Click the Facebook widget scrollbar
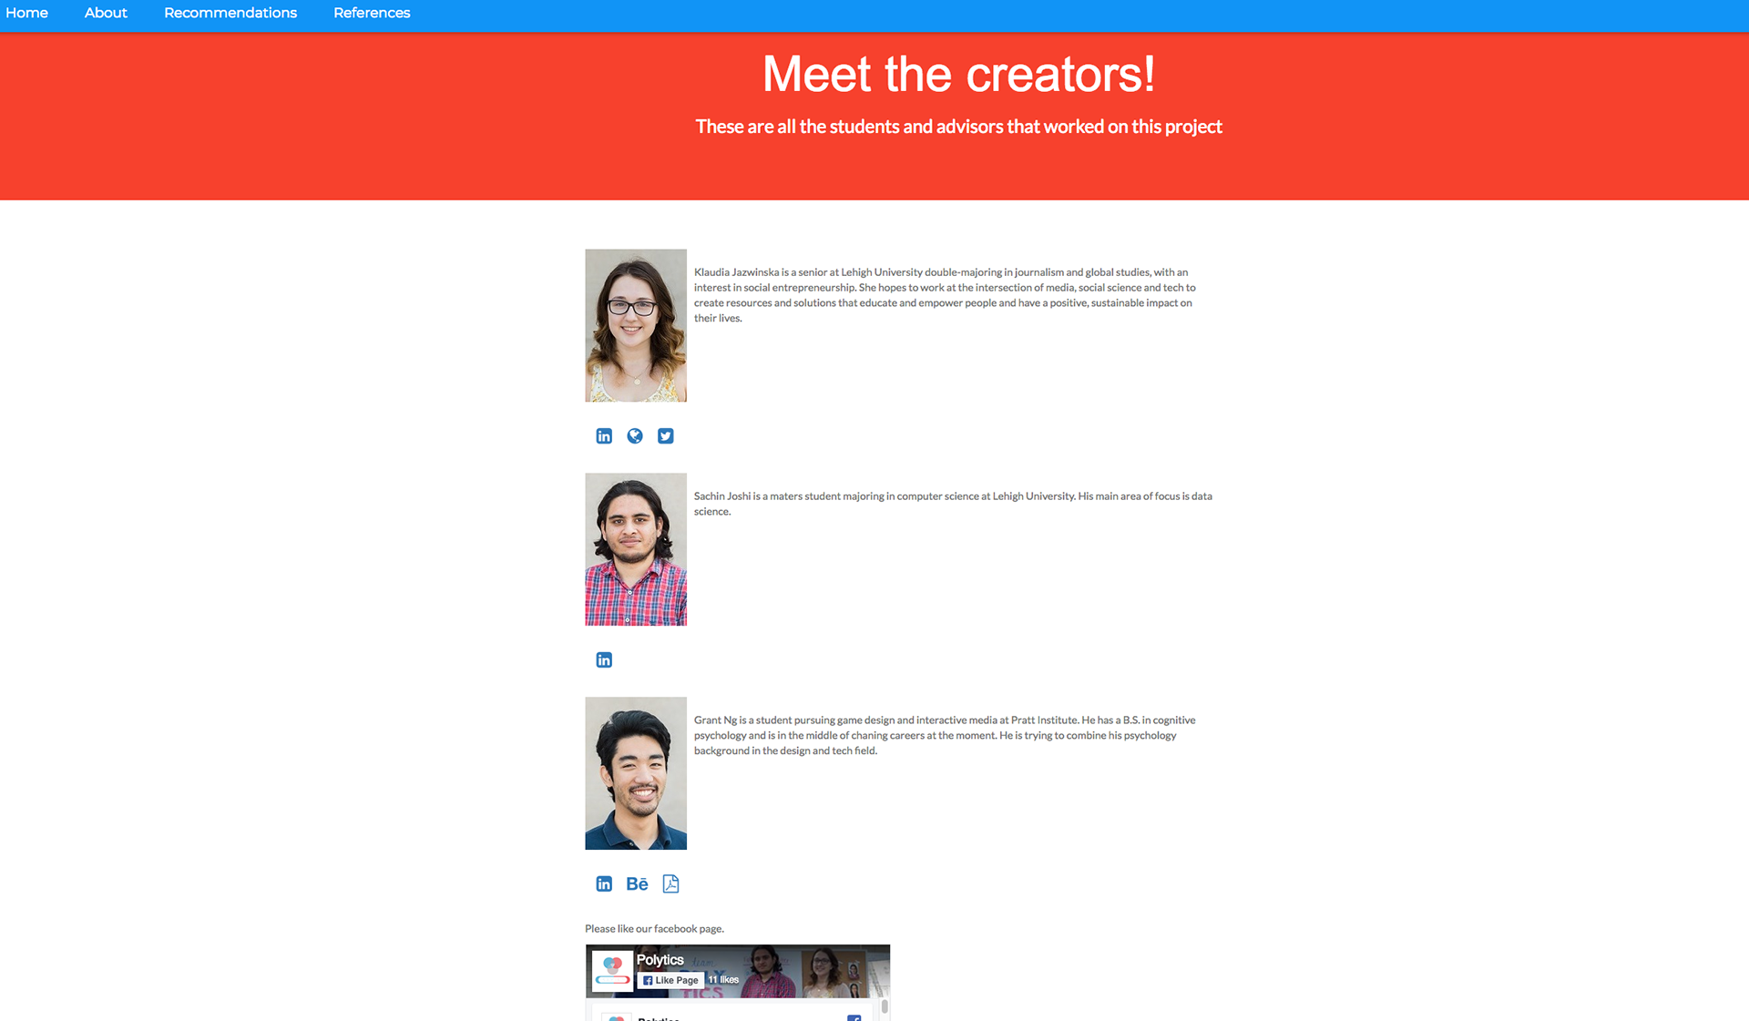Screen dimensions: 1749x1021 pos(885,1007)
